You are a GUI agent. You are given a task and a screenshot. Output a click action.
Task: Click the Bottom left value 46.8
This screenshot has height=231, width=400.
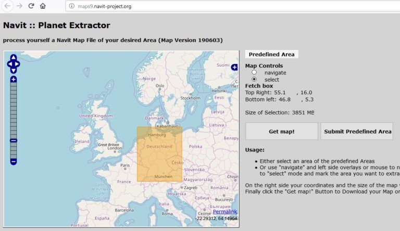click(x=284, y=99)
